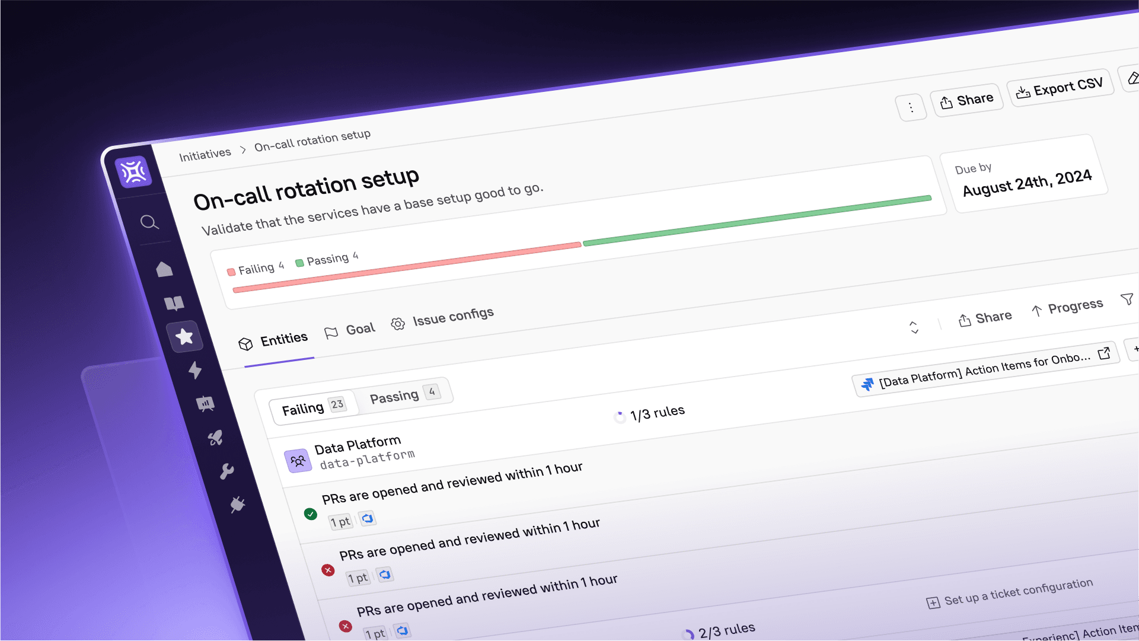The height and width of the screenshot is (641, 1139).
Task: Open search from sidebar magnifier icon
Action: pos(149,222)
